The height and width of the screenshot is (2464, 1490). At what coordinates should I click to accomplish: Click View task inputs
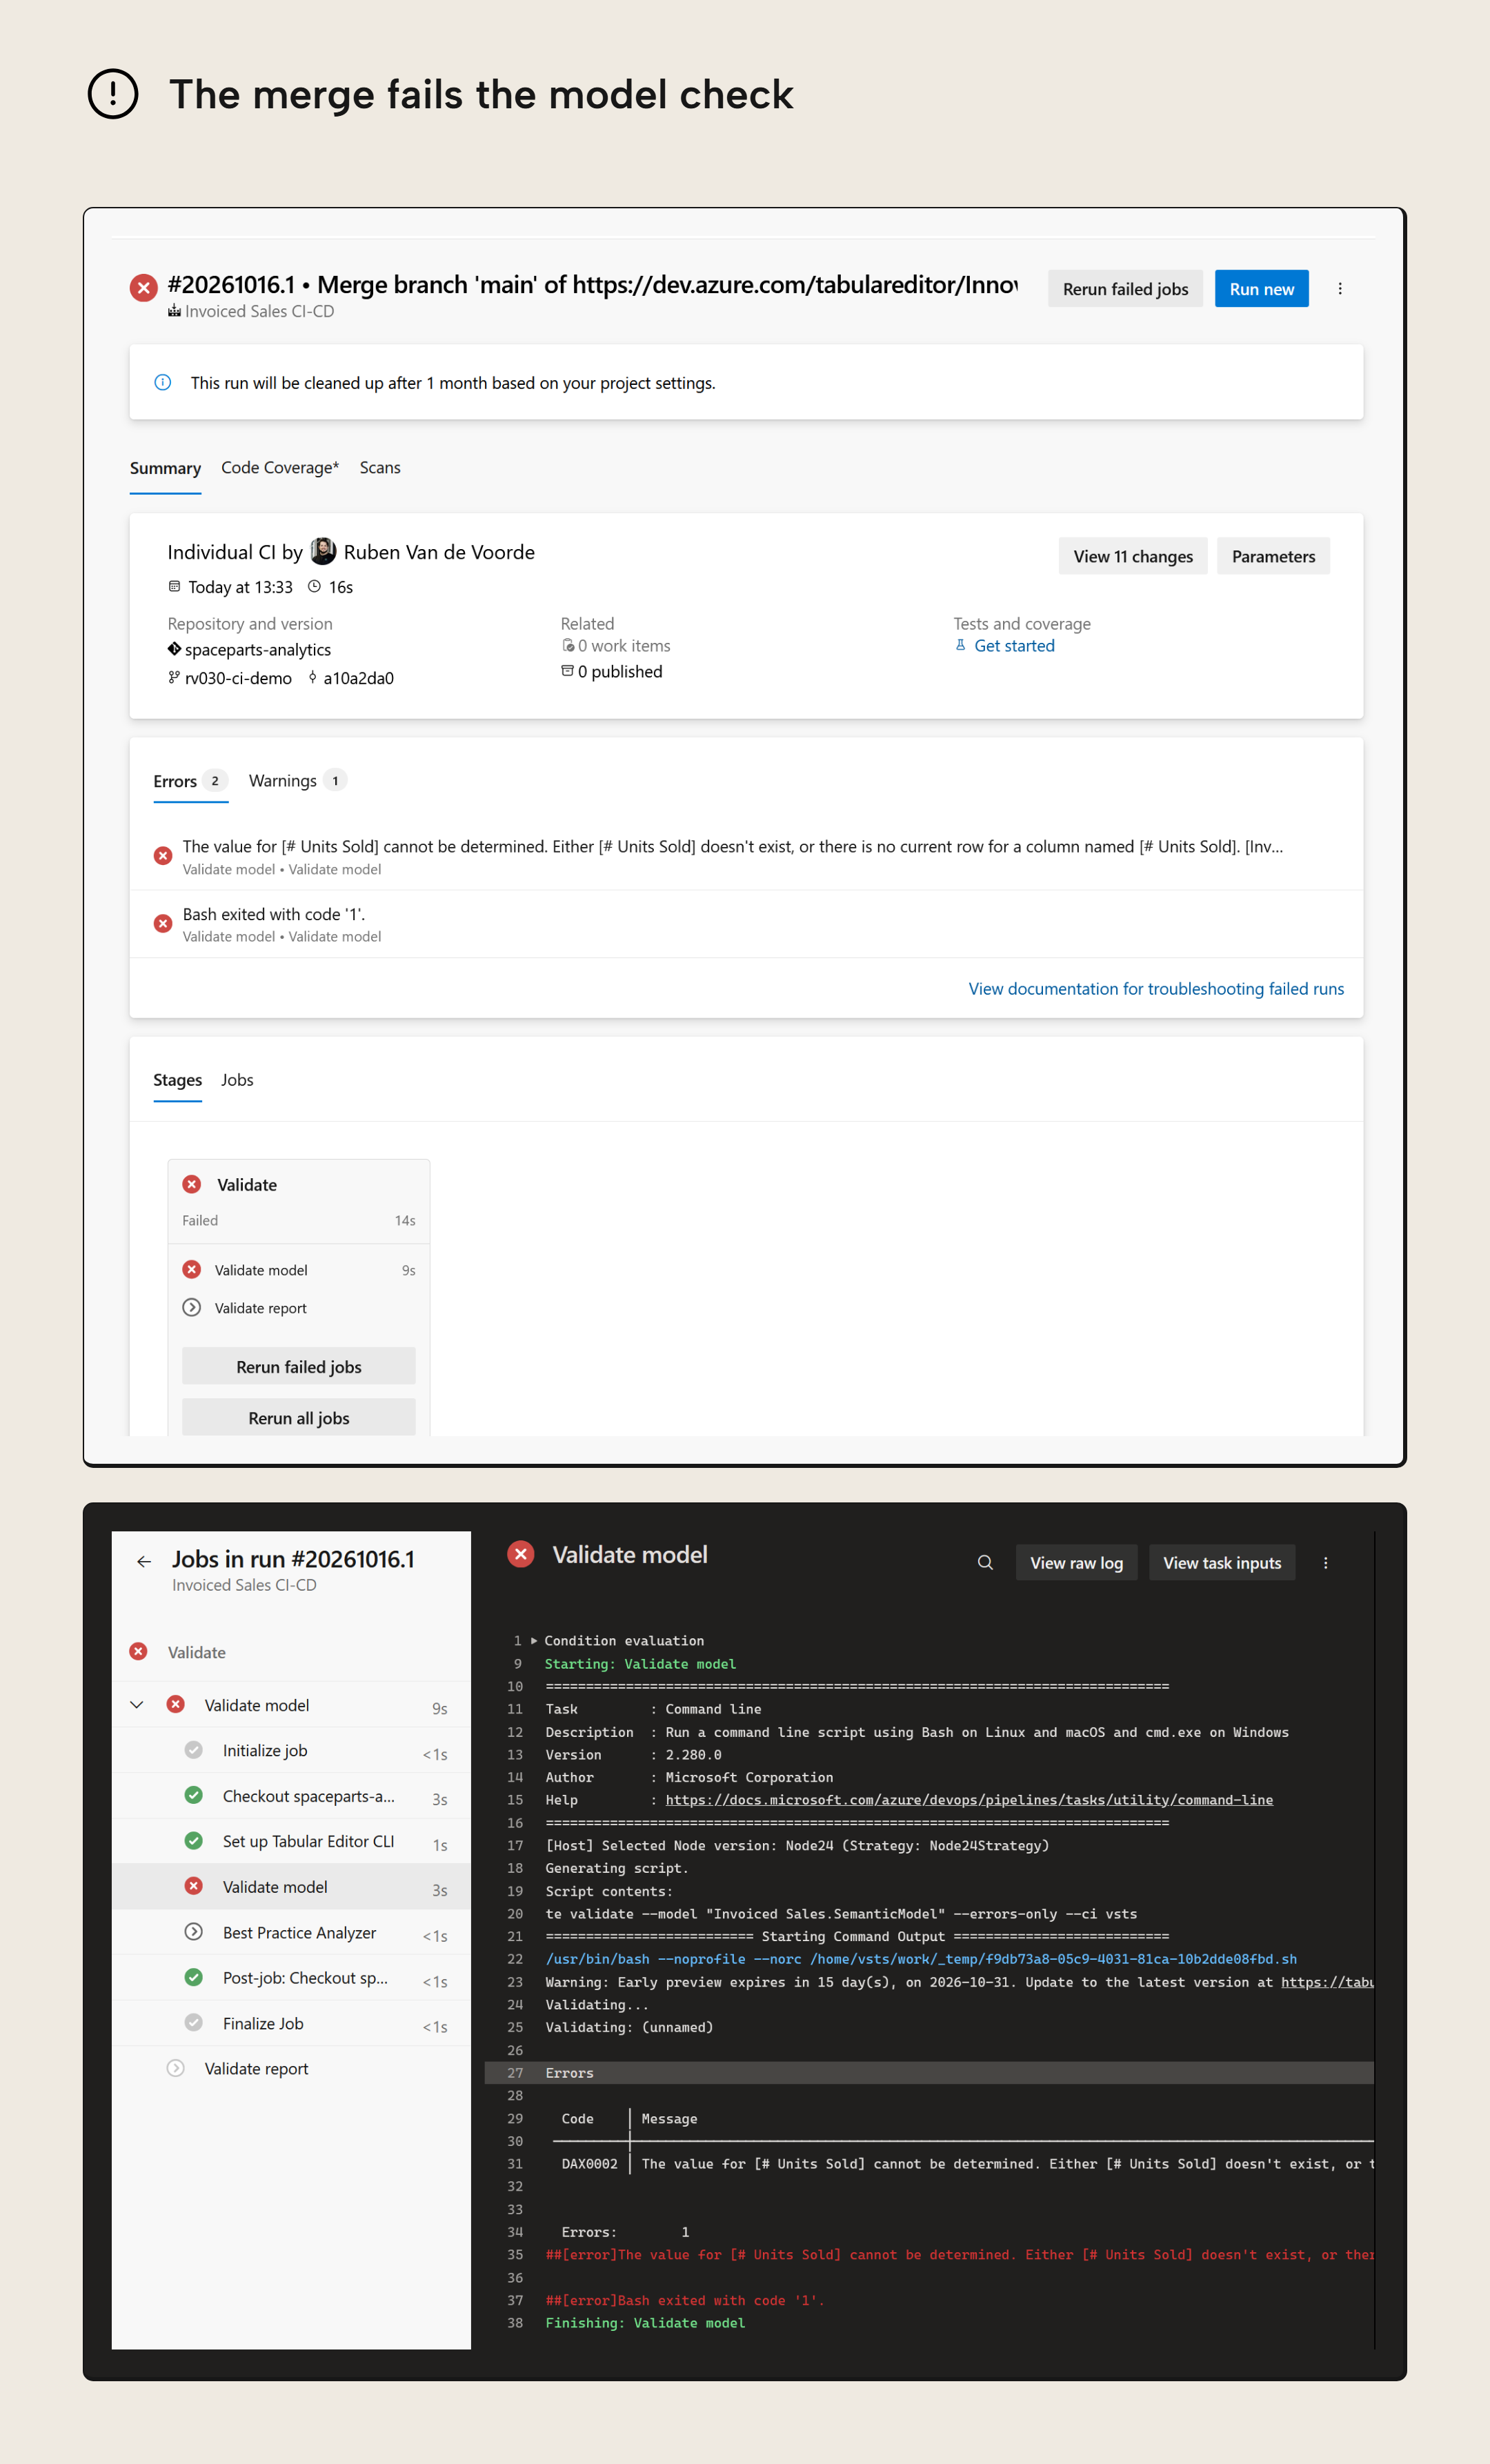[1221, 1562]
